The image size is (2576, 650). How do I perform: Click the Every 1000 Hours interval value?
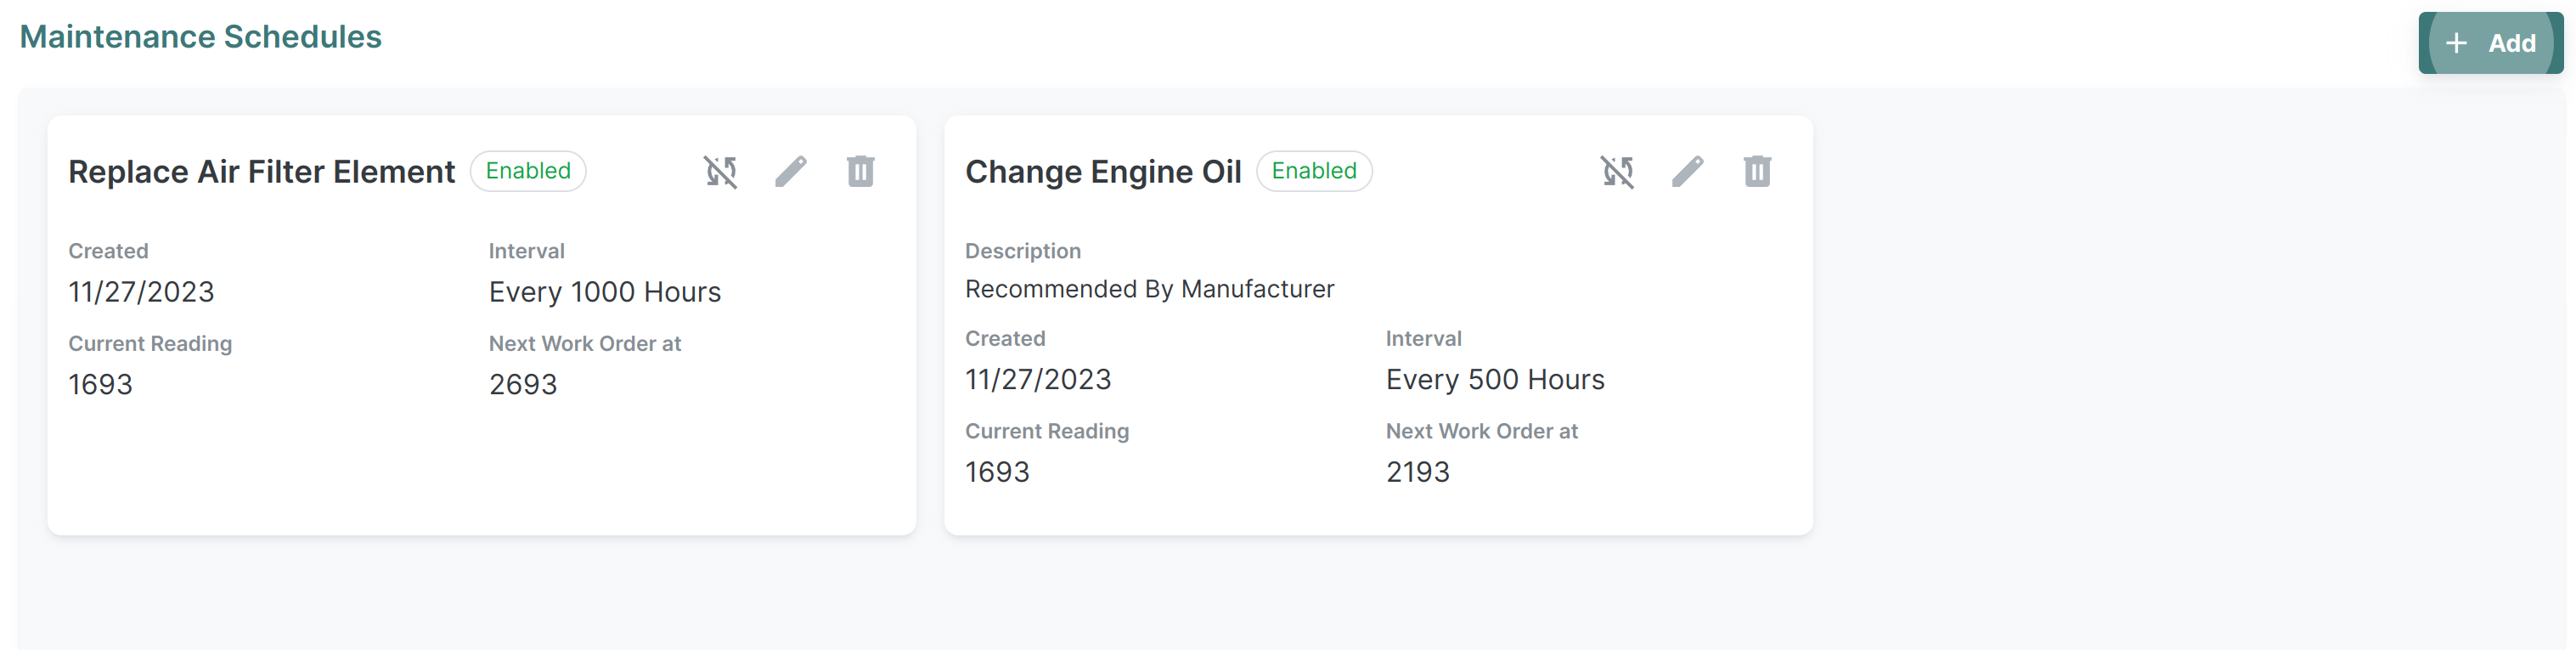(605, 292)
